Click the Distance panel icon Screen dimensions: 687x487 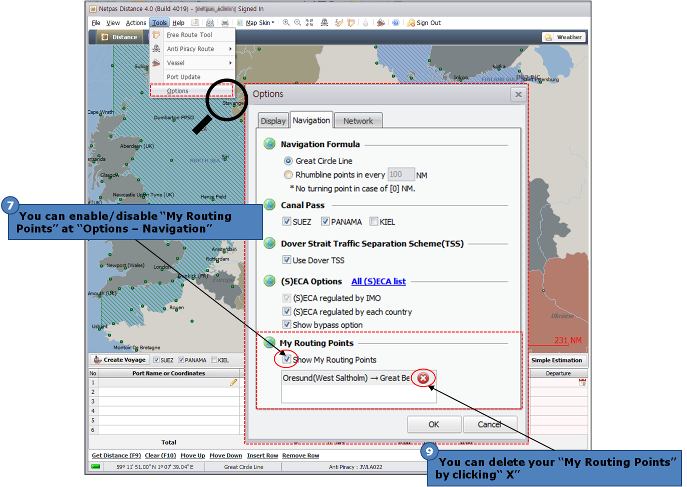(x=105, y=37)
